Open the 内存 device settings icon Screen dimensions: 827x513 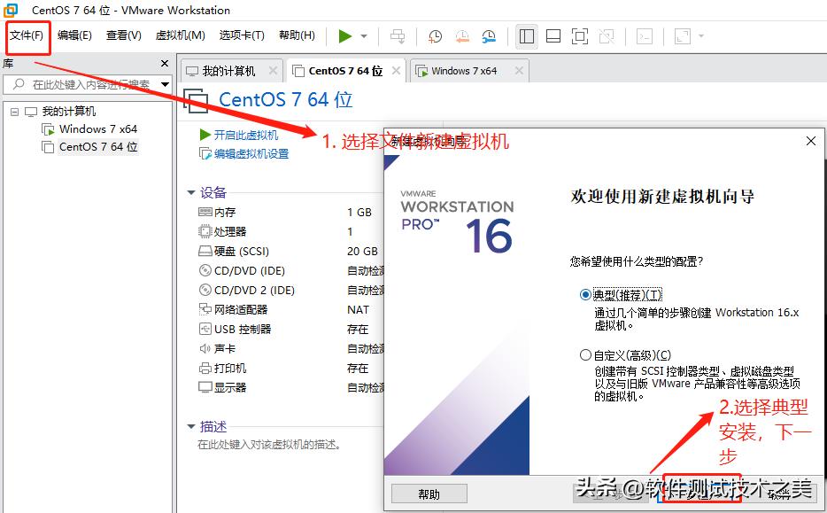(205, 212)
